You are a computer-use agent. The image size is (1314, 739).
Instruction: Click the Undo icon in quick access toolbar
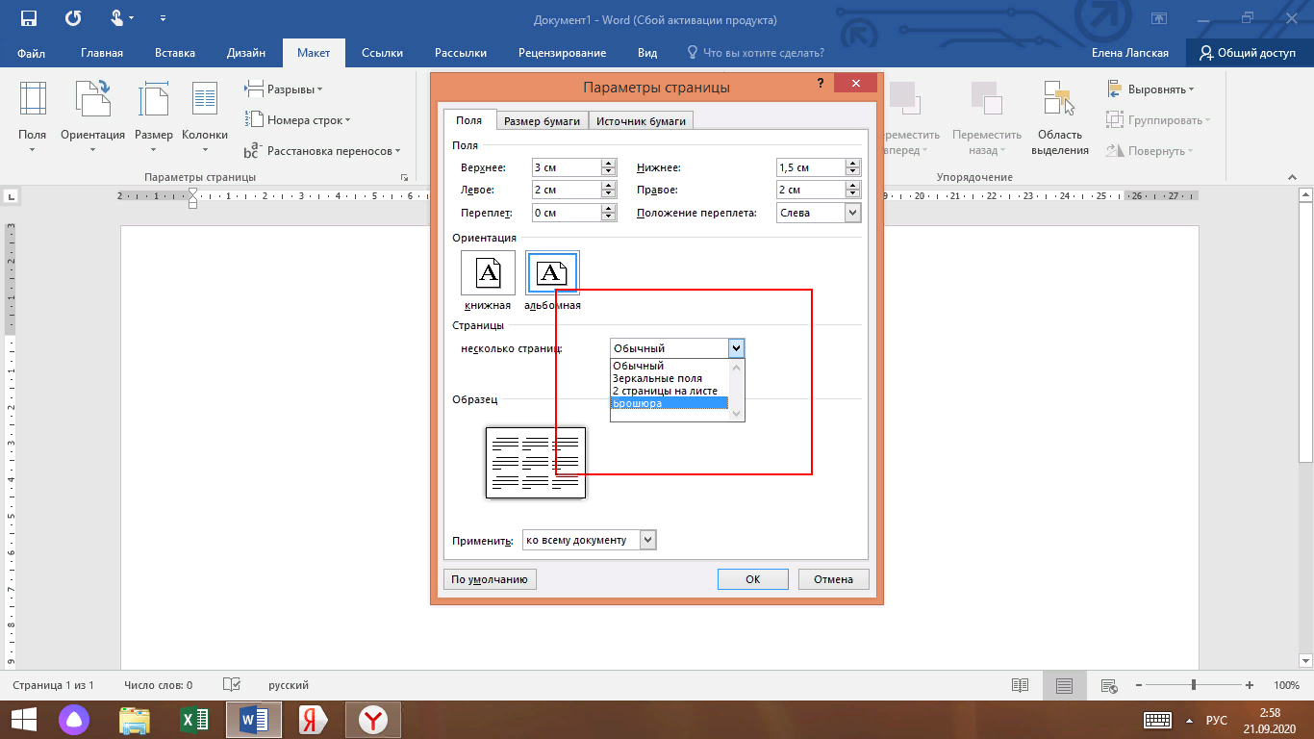point(74,18)
